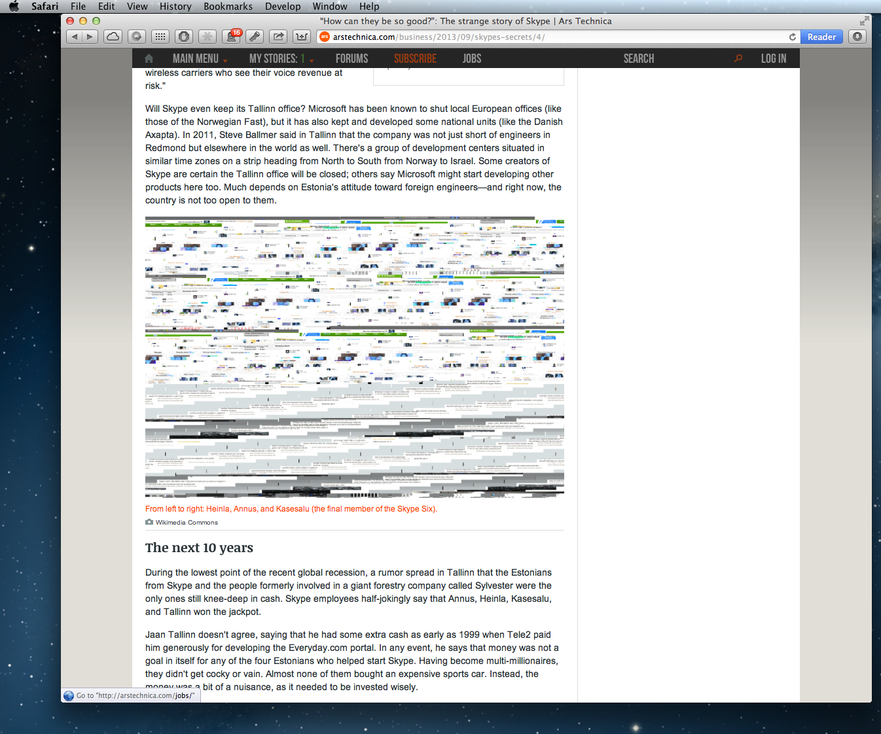Click paragraph starting 'During the lowest point'
This screenshot has height=734, width=881.
(349, 592)
